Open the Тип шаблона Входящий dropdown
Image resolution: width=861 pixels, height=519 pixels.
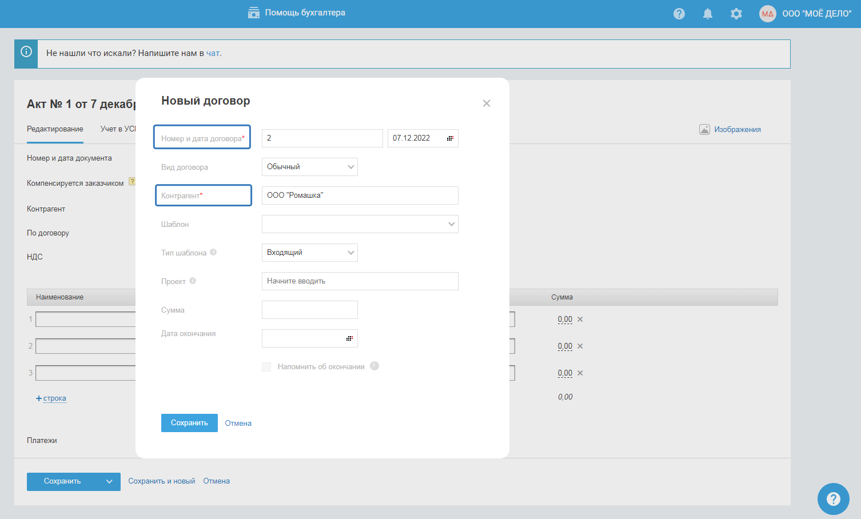310,253
